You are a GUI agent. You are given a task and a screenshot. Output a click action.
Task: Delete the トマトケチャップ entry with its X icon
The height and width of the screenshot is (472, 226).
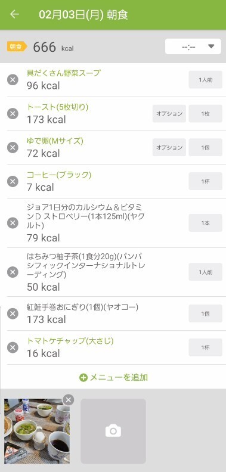pyautogui.click(x=13, y=347)
